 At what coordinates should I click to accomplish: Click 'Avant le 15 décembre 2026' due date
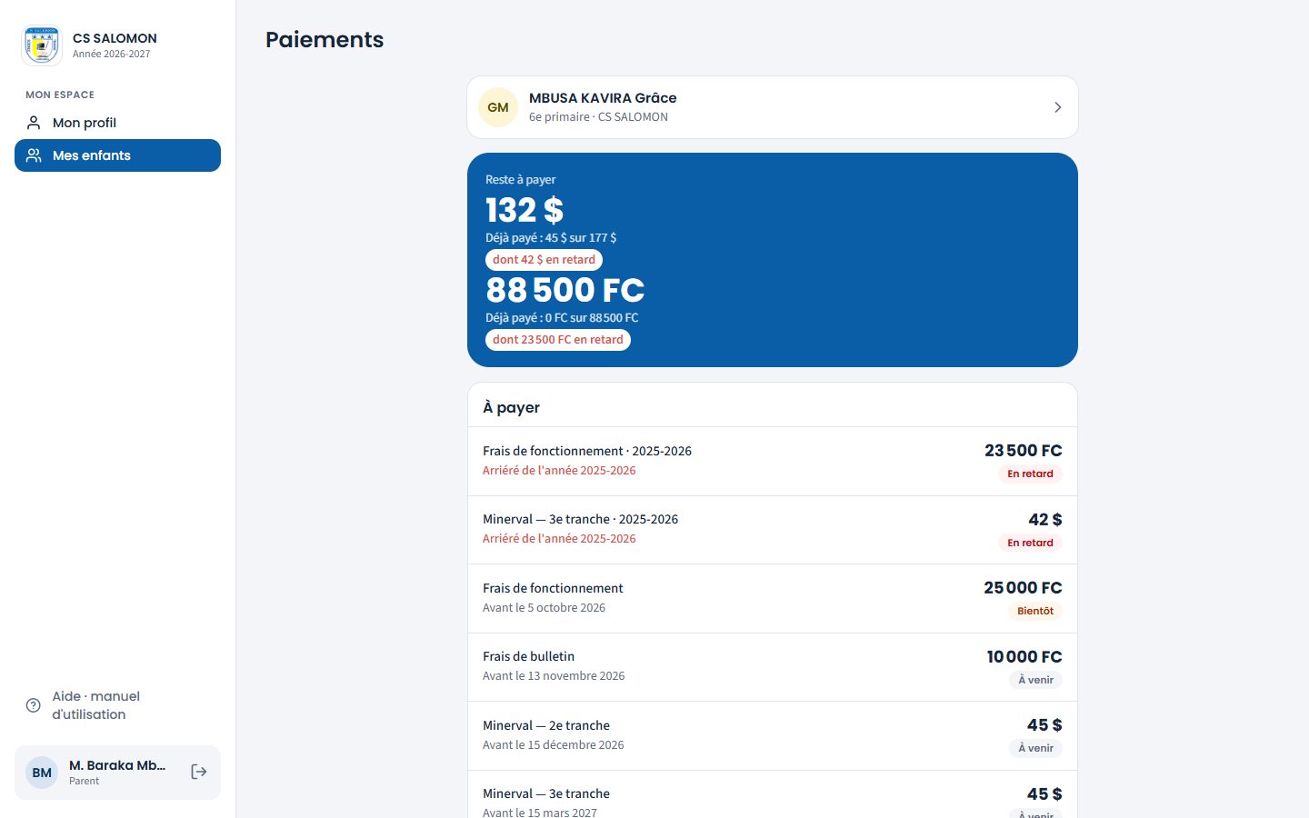554,745
